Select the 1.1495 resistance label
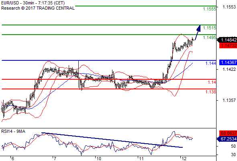 click(210, 37)
